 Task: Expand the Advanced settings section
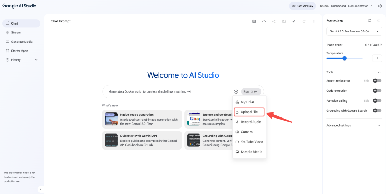(354, 125)
